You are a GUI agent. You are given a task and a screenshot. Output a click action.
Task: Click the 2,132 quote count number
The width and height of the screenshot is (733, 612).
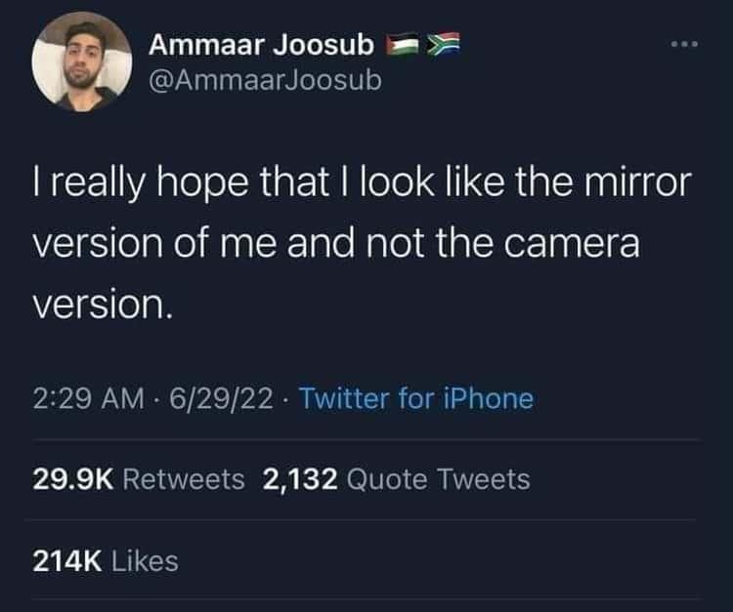(300, 479)
